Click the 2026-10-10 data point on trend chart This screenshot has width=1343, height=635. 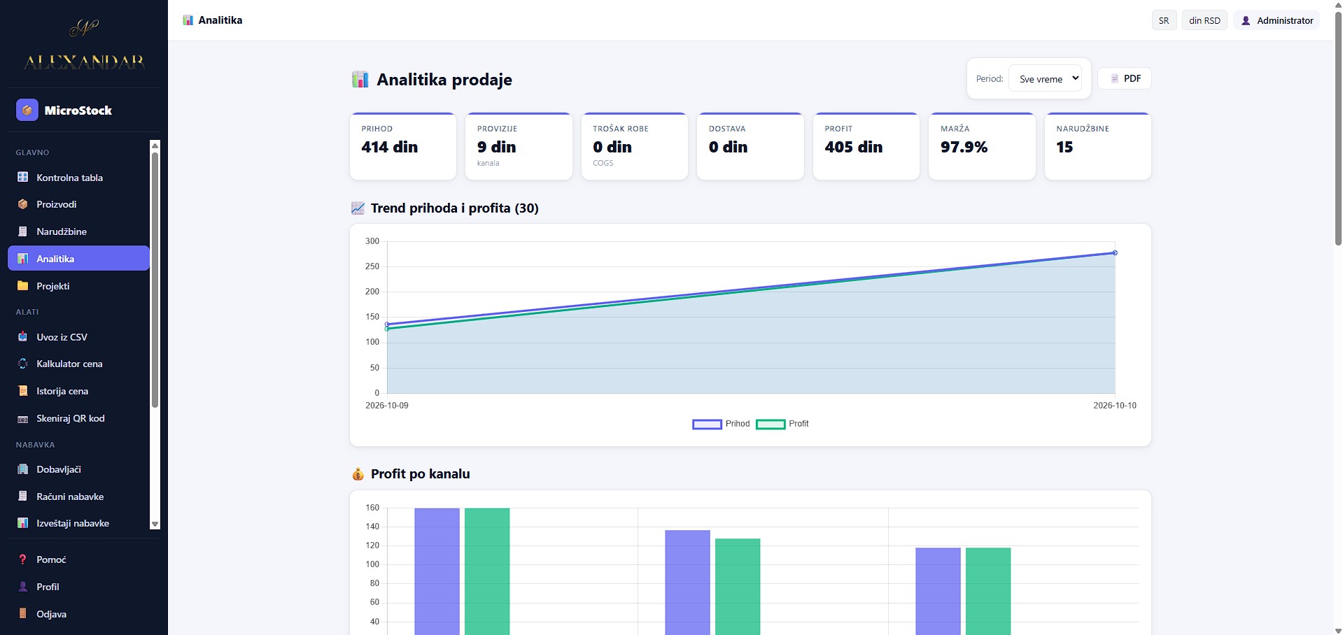tap(1115, 253)
